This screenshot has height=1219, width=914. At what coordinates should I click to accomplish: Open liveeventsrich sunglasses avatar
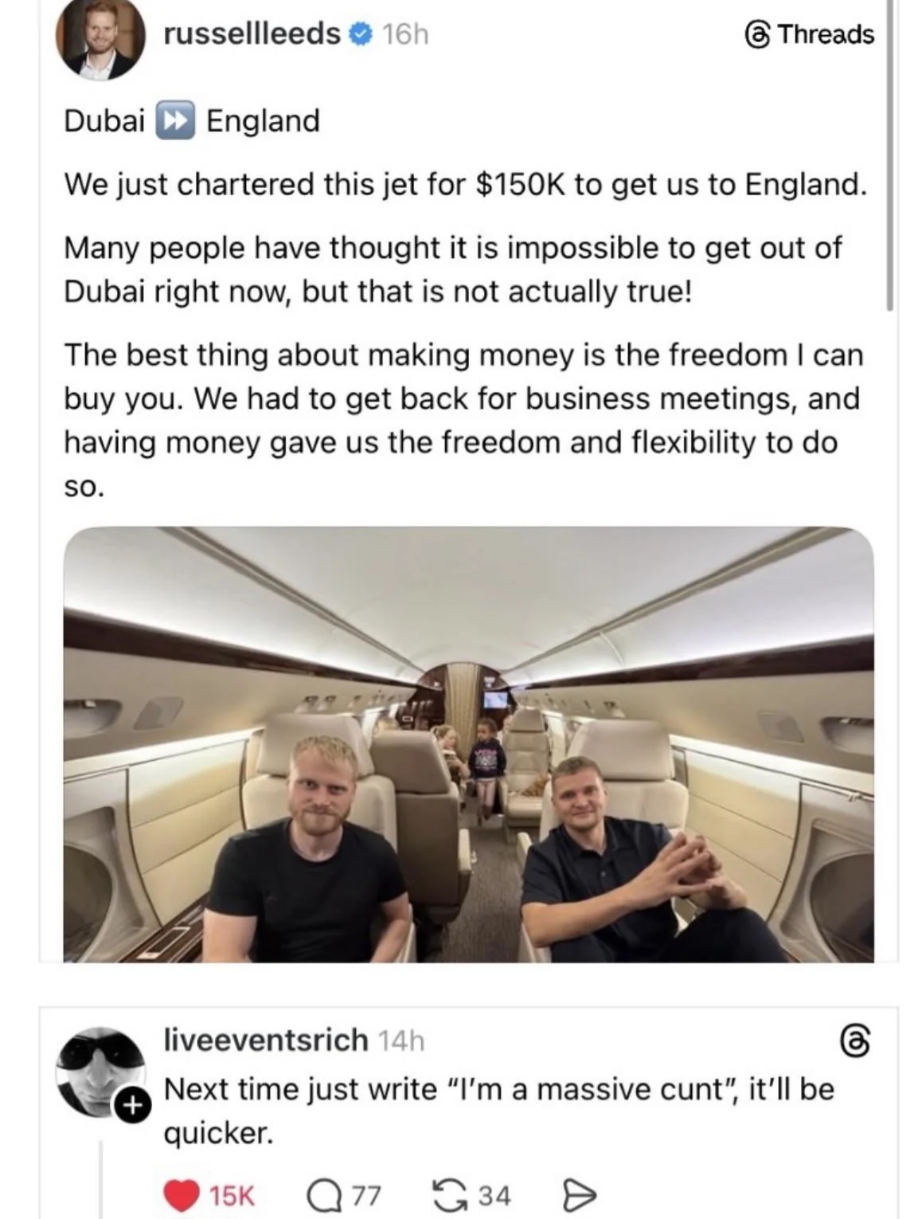[100, 1069]
